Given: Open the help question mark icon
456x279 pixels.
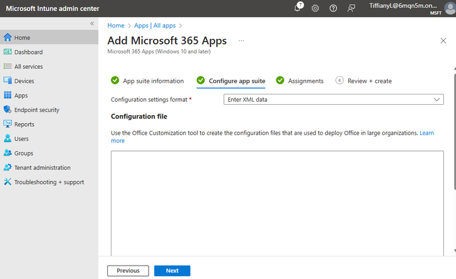Looking at the screenshot, I should 333,8.
